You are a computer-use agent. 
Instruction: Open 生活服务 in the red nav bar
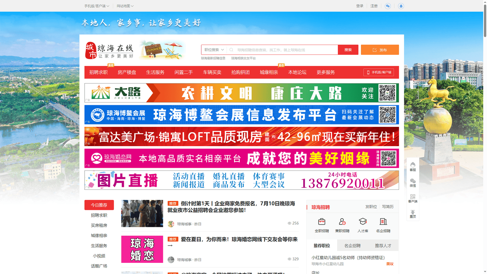point(155,72)
